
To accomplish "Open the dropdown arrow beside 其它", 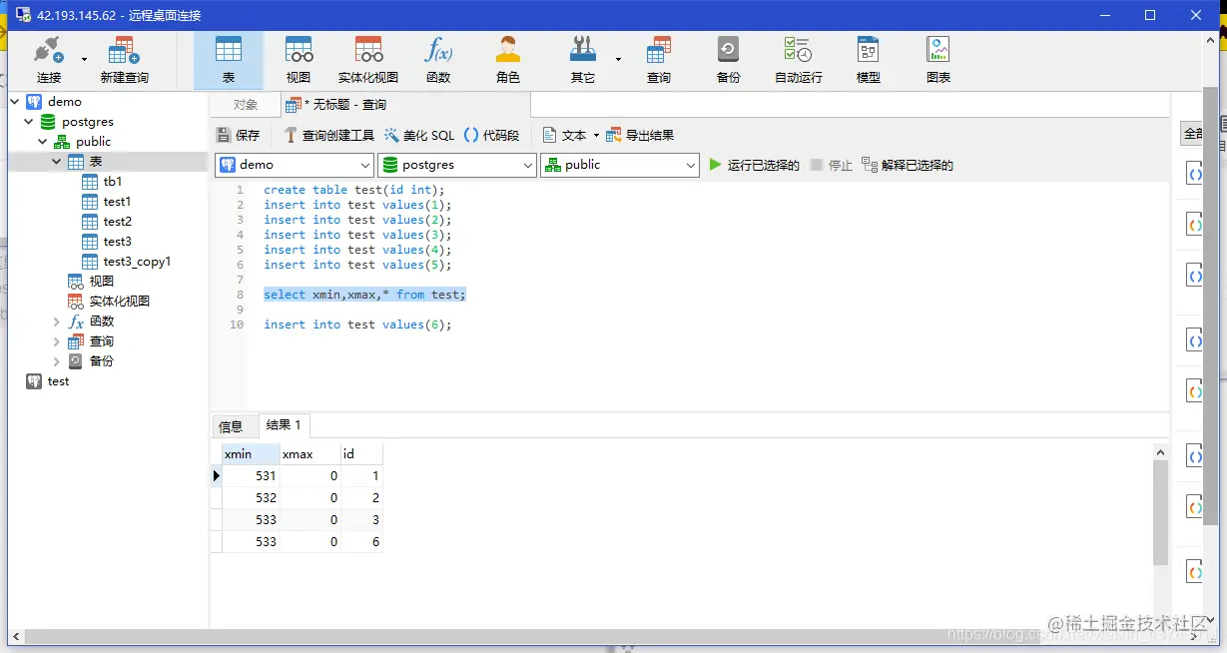I will click(618, 60).
